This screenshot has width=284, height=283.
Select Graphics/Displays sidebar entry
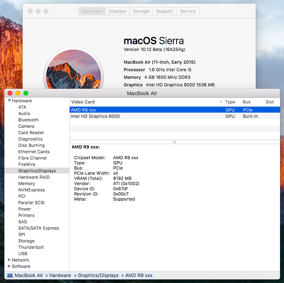pos(37,171)
